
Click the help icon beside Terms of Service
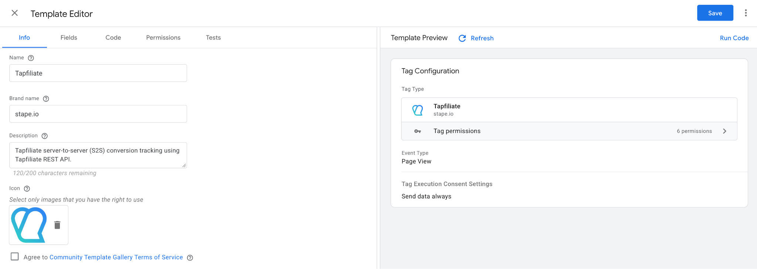(x=190, y=258)
